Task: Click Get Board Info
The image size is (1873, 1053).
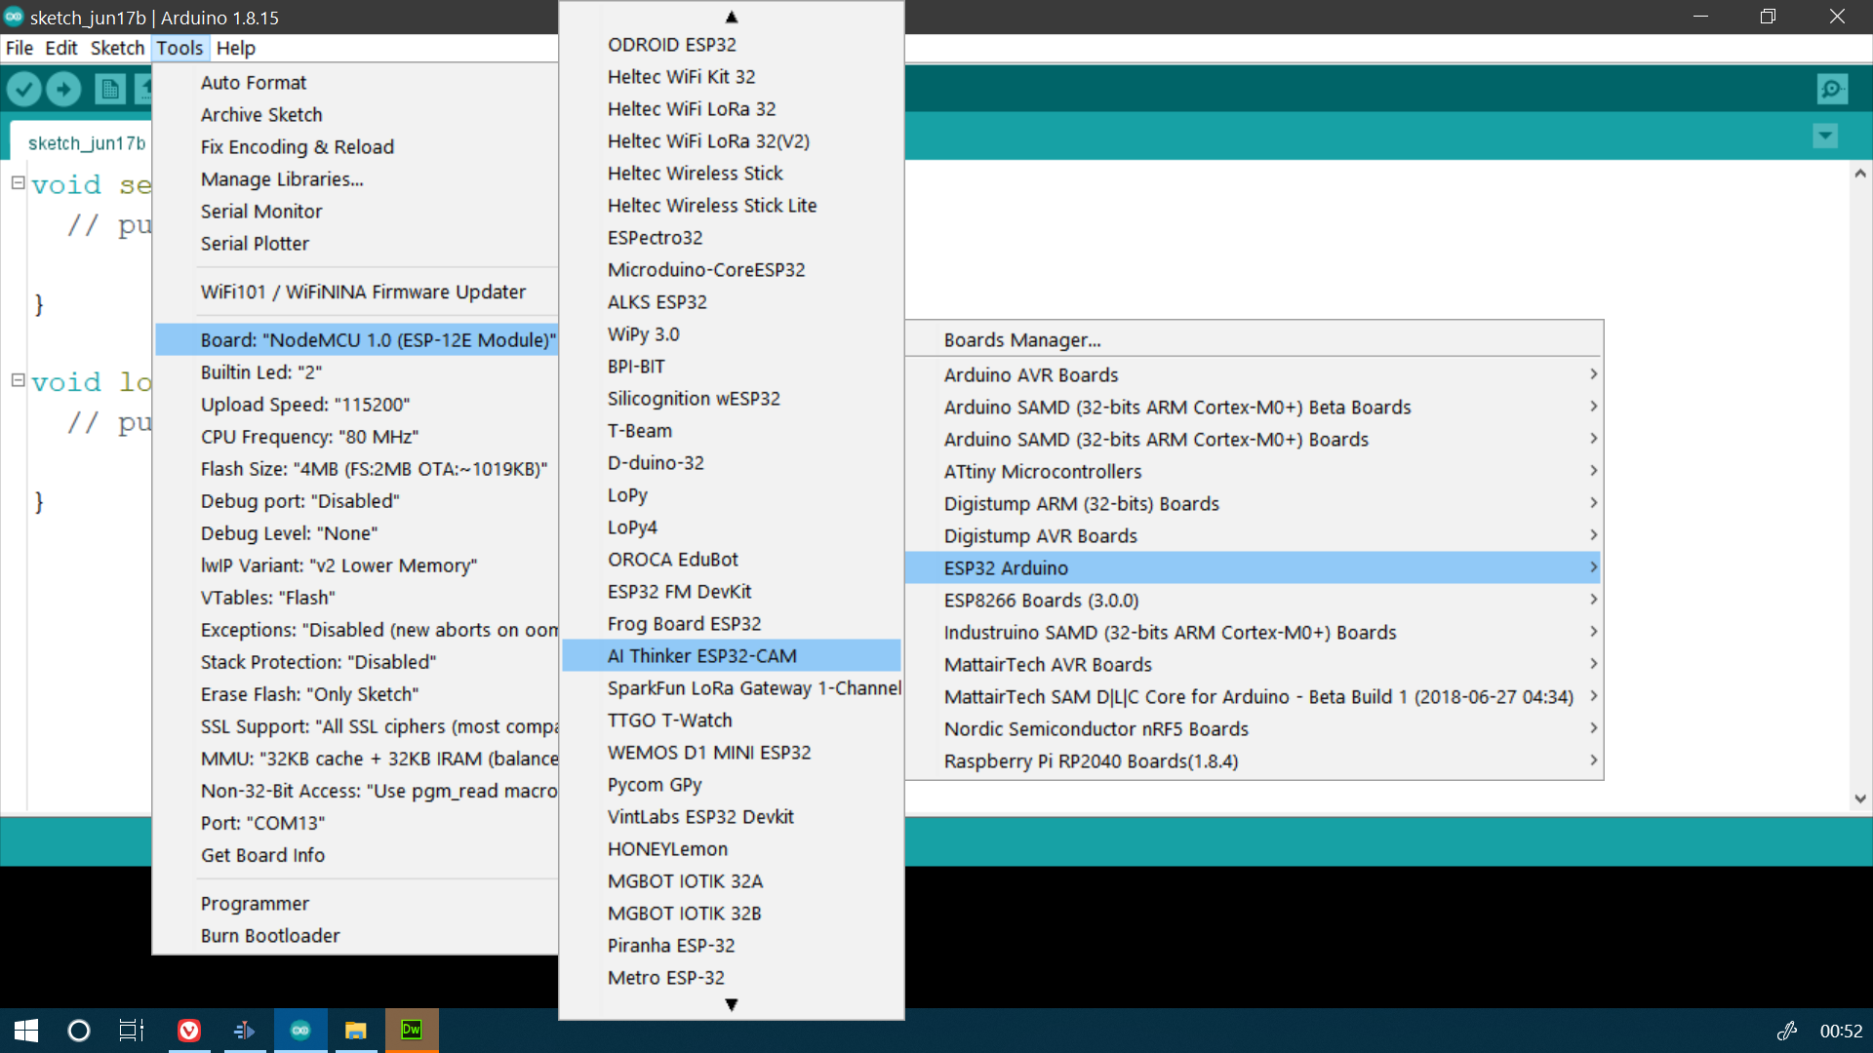Action: 357,855
